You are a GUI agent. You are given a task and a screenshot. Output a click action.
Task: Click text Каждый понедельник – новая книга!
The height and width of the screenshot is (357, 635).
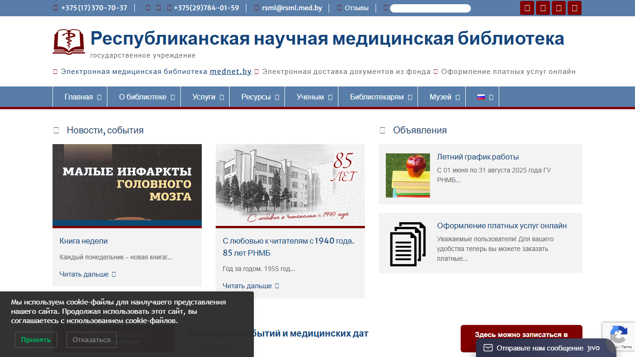click(x=116, y=257)
